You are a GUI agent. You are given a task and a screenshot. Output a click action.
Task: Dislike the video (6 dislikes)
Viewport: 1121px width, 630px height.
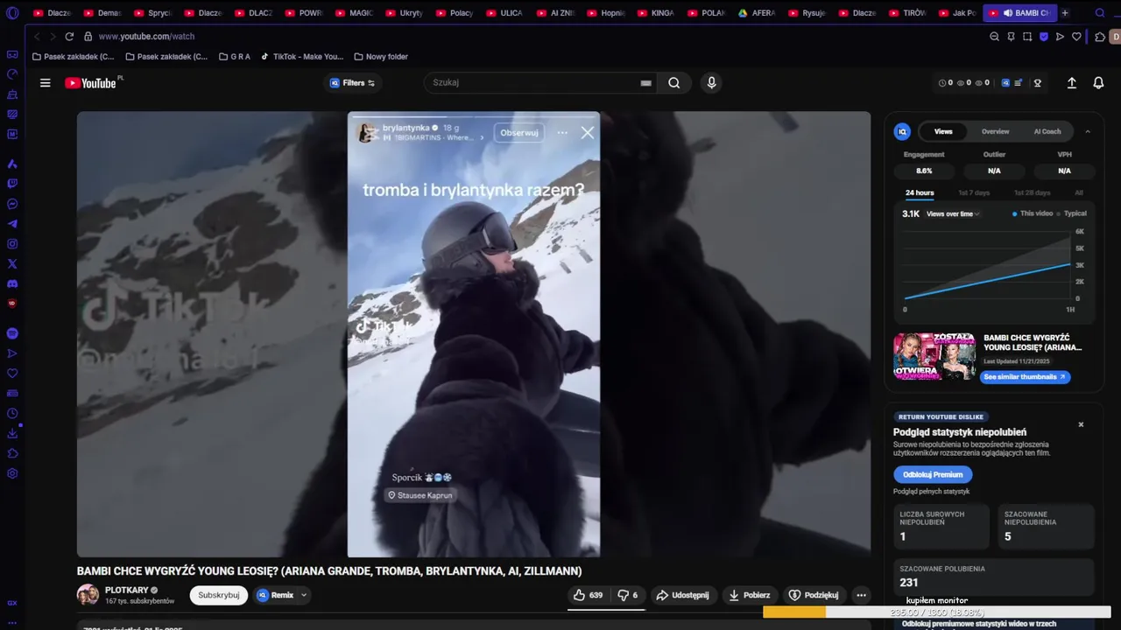point(627,595)
